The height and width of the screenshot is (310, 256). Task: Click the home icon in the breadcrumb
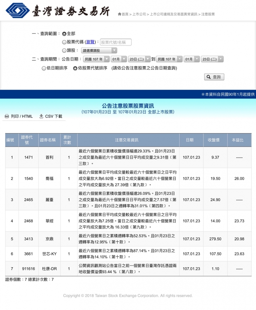119,14
